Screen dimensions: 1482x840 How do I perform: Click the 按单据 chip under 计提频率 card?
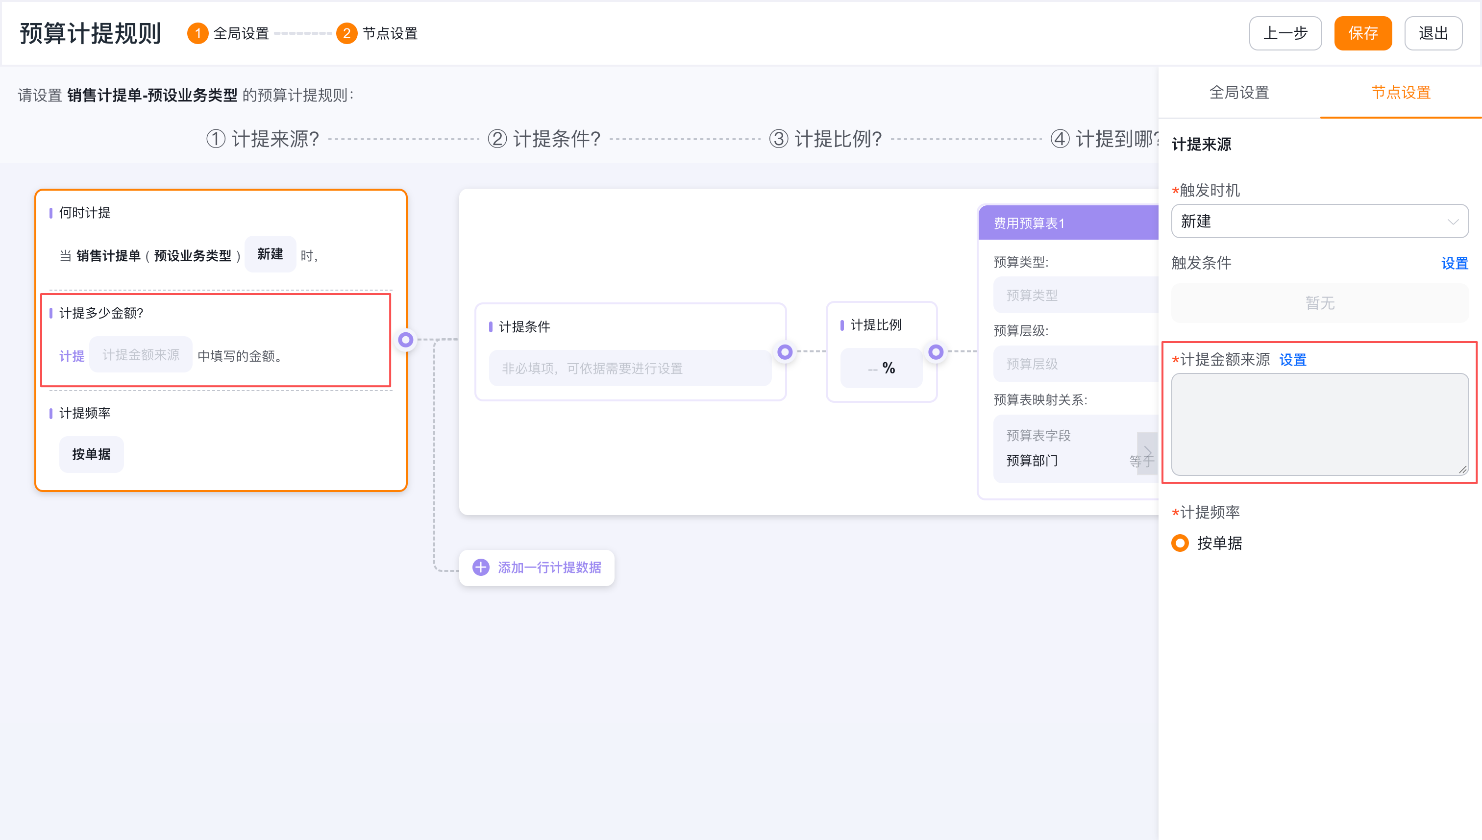[91, 454]
